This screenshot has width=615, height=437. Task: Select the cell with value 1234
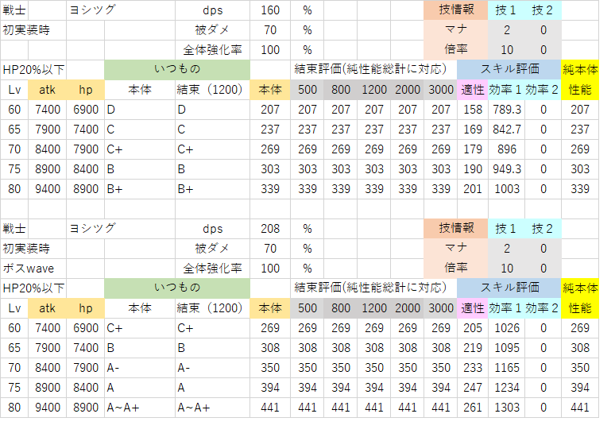point(507,388)
